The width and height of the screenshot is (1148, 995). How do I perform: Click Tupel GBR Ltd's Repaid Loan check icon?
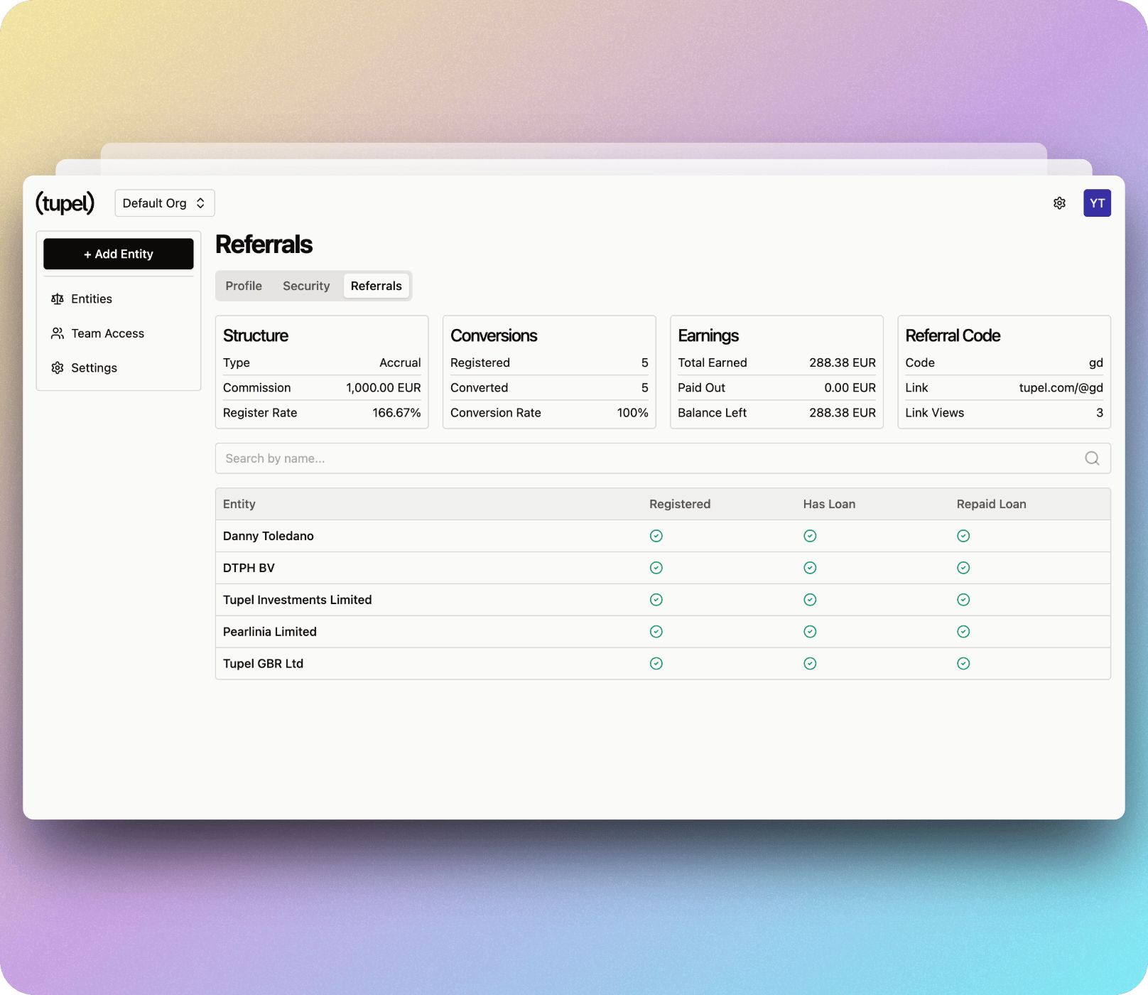click(963, 663)
